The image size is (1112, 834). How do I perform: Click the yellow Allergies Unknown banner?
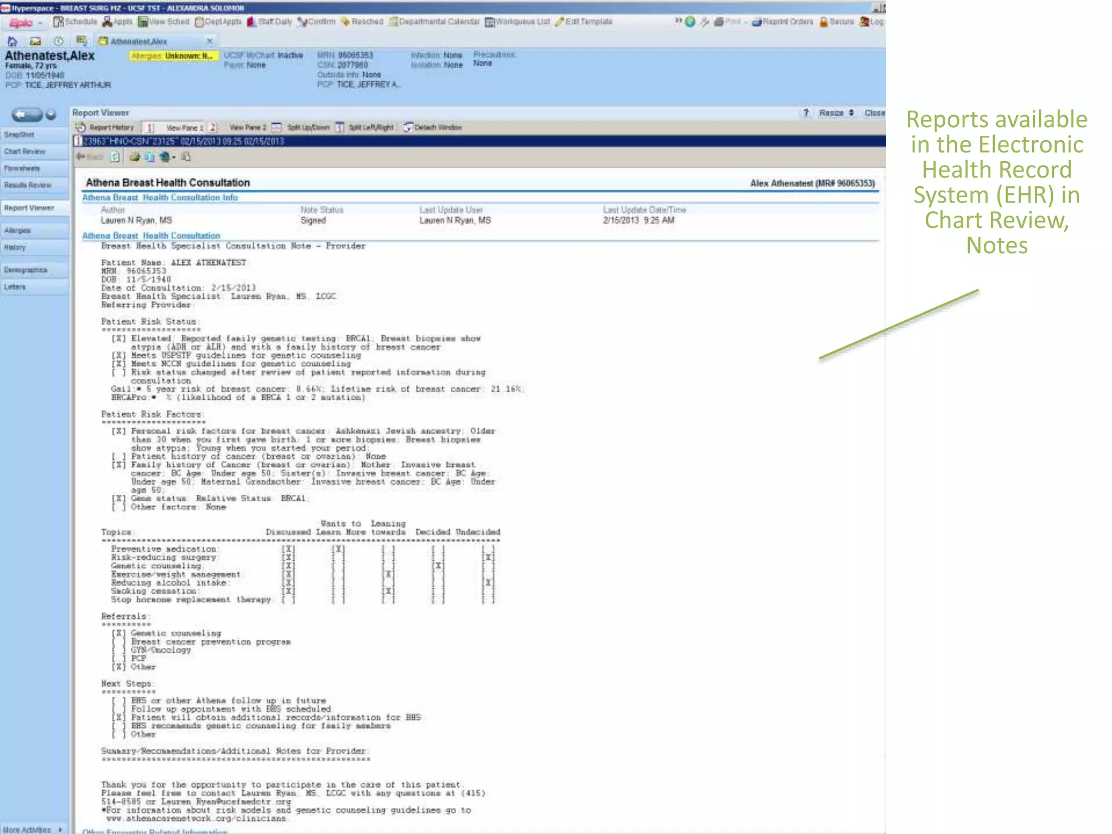coord(174,56)
